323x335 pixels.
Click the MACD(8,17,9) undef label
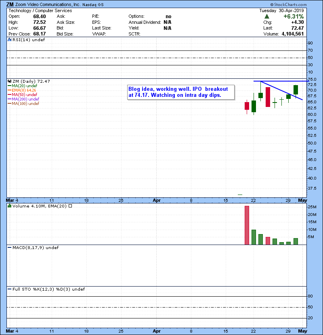[36, 248]
